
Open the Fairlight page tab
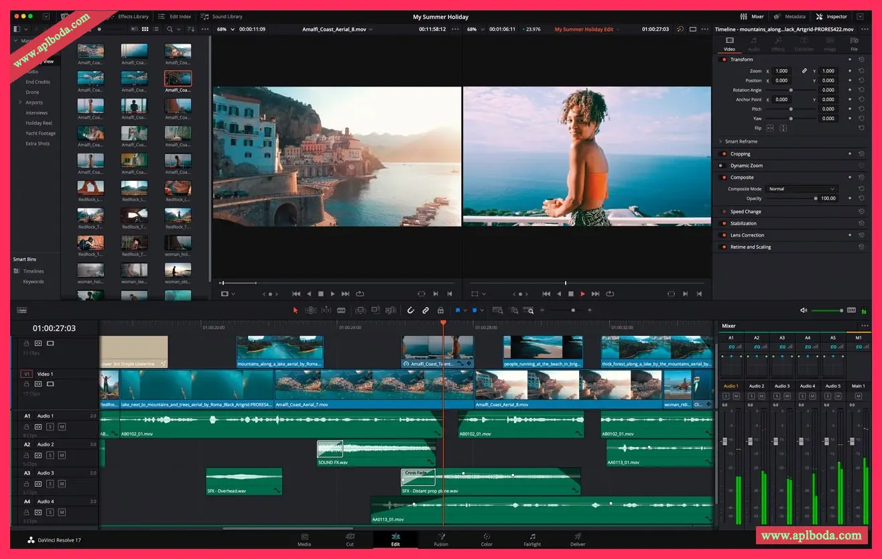tap(532, 540)
